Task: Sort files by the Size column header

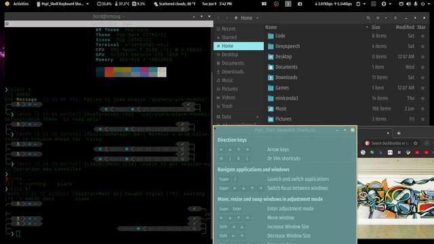Action: [376, 27]
